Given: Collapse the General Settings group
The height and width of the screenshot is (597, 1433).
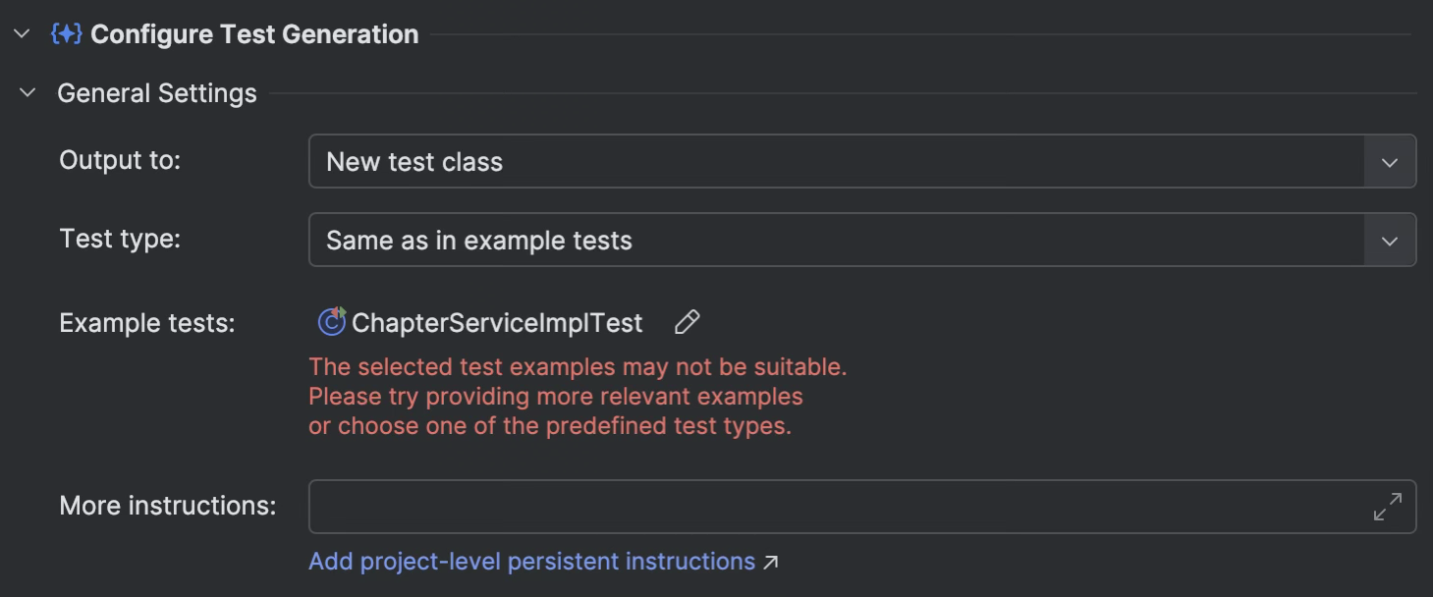Looking at the screenshot, I should pyautogui.click(x=28, y=93).
